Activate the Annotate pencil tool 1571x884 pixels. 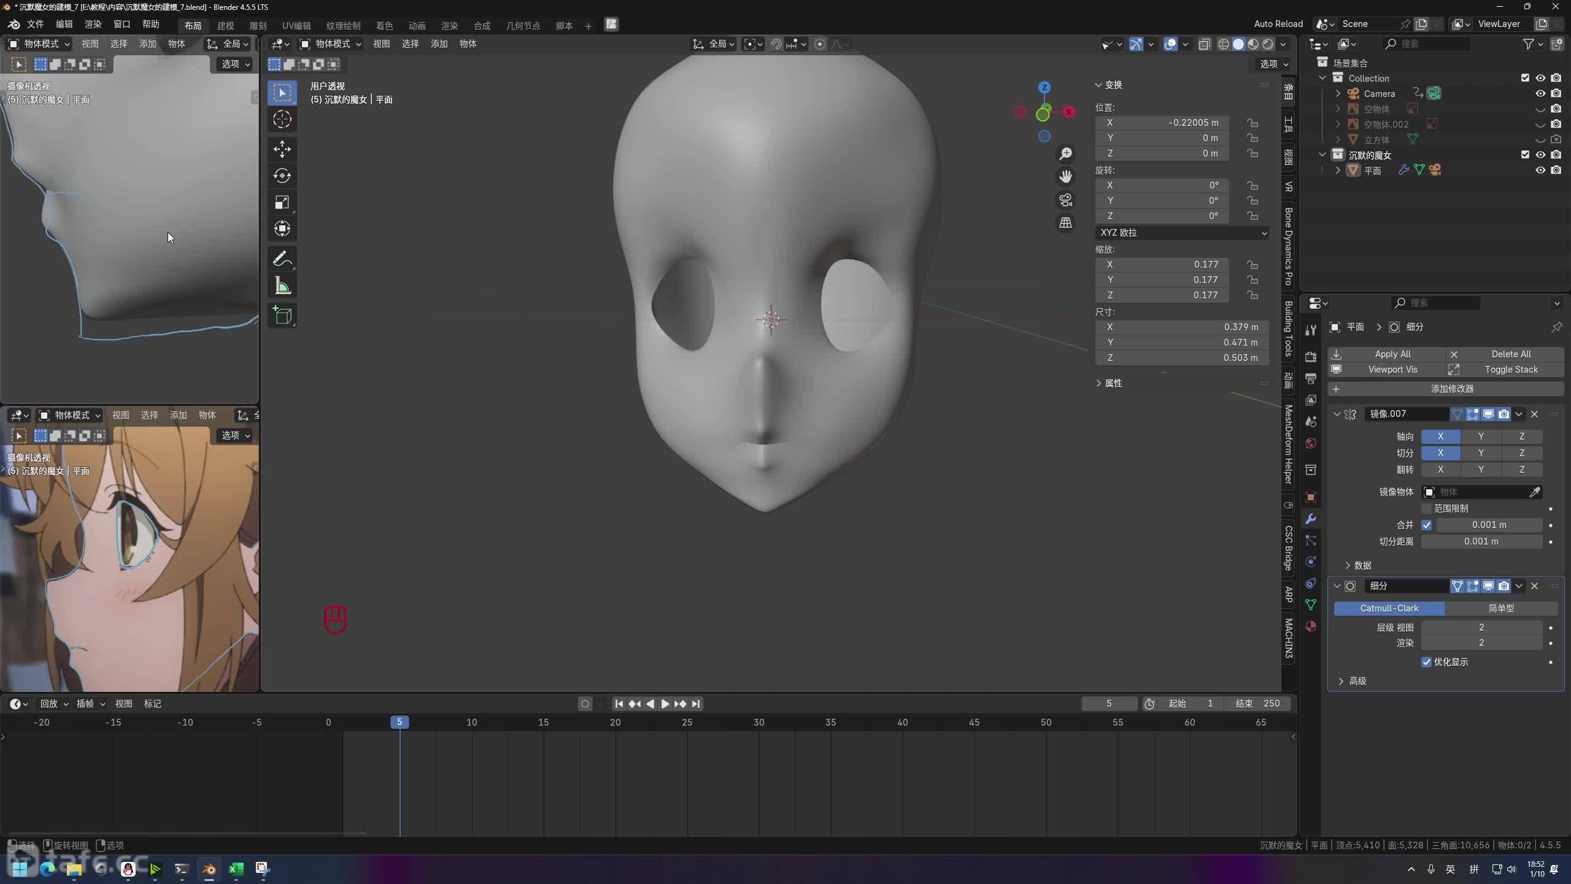coord(282,258)
